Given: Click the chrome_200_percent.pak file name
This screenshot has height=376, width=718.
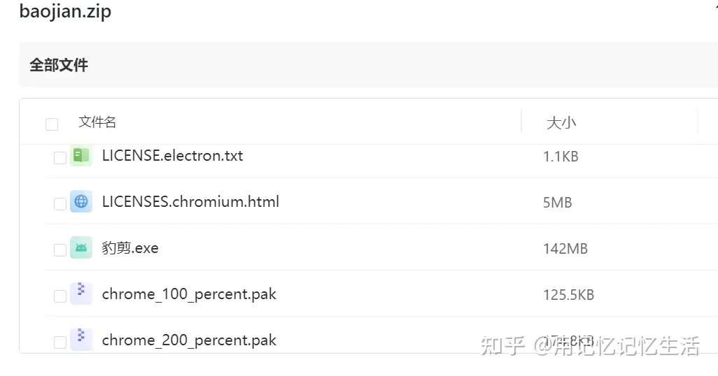Looking at the screenshot, I should pos(189,340).
